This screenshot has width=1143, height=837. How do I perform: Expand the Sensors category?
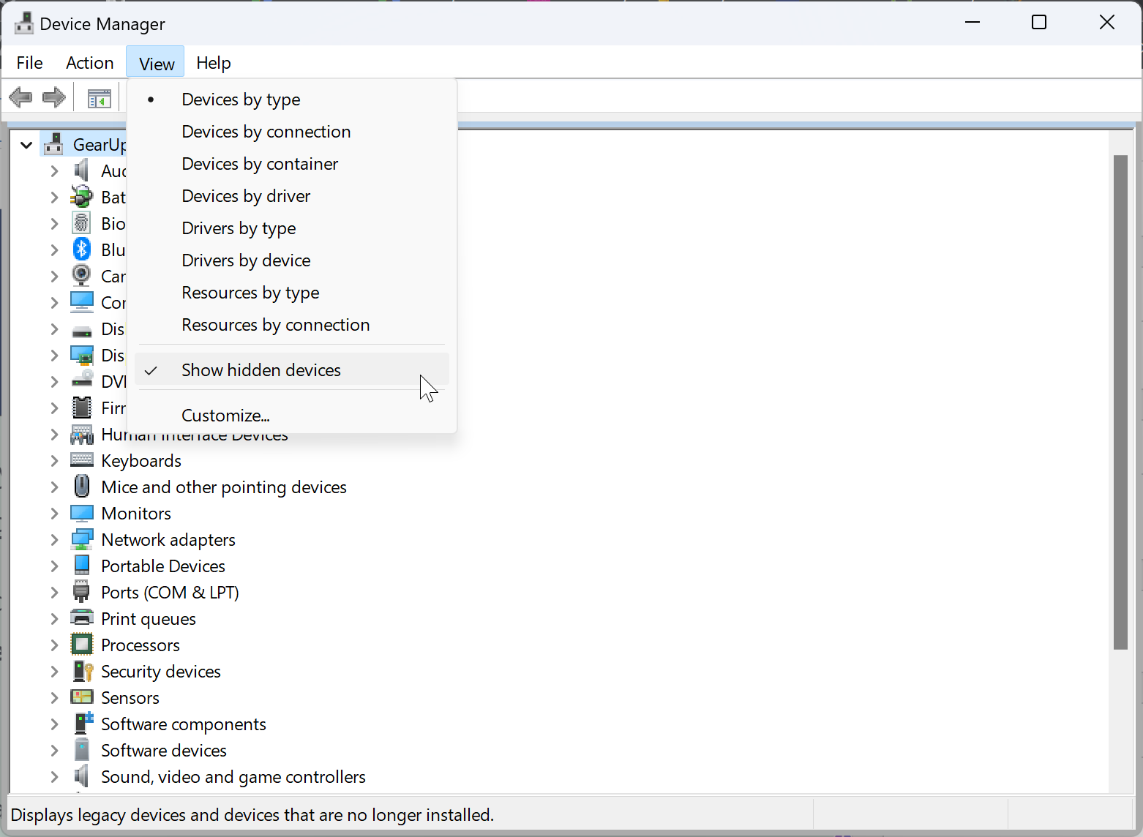54,698
